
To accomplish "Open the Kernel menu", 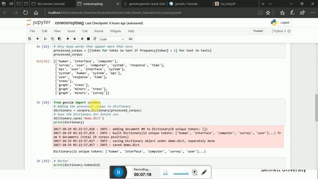I will pos(98,31).
